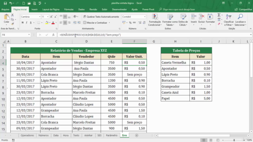Image resolution: width=253 pixels, height=142 pixels.
Task: Click the Ribbon Display Options button
Action: [223, 3]
